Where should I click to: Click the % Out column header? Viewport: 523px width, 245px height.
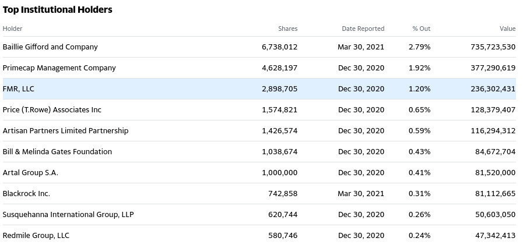[x=421, y=29]
